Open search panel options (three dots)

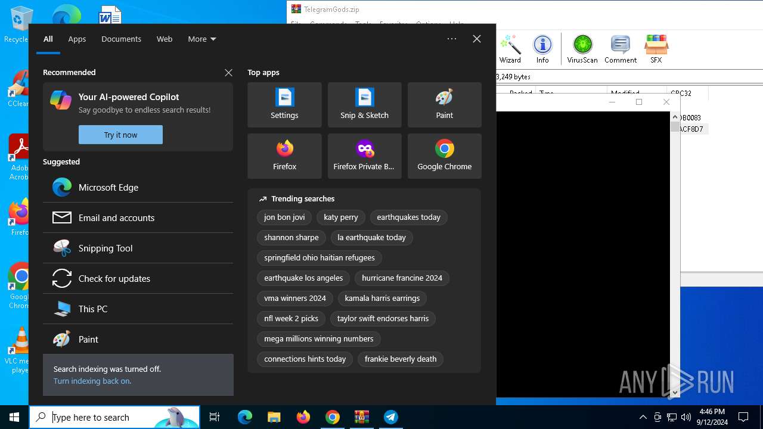452,39
